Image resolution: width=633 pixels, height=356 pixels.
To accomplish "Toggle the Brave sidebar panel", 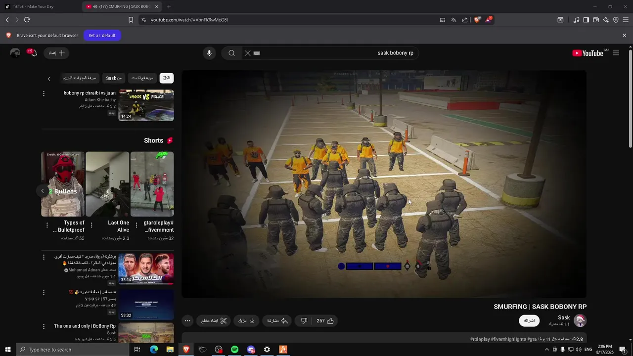I will pyautogui.click(x=586, y=20).
